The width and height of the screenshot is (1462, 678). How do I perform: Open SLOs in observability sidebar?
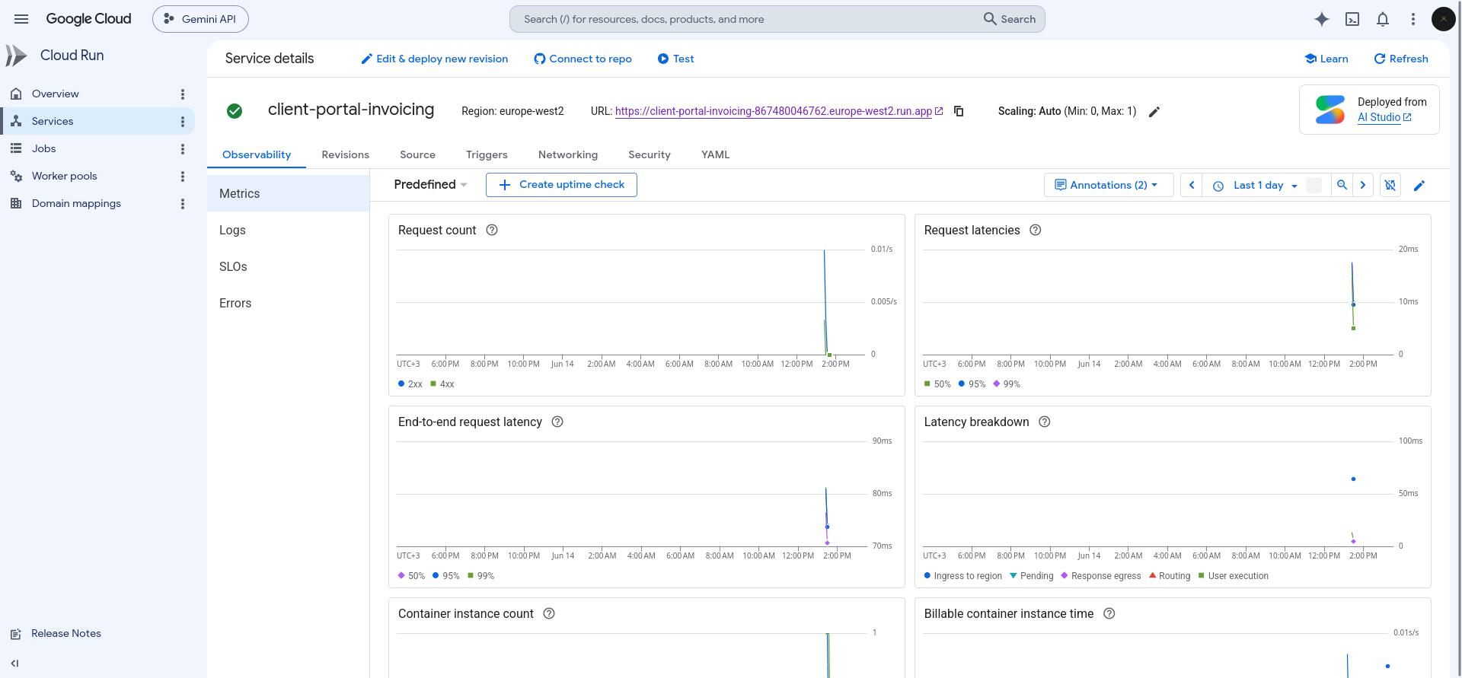(288, 266)
